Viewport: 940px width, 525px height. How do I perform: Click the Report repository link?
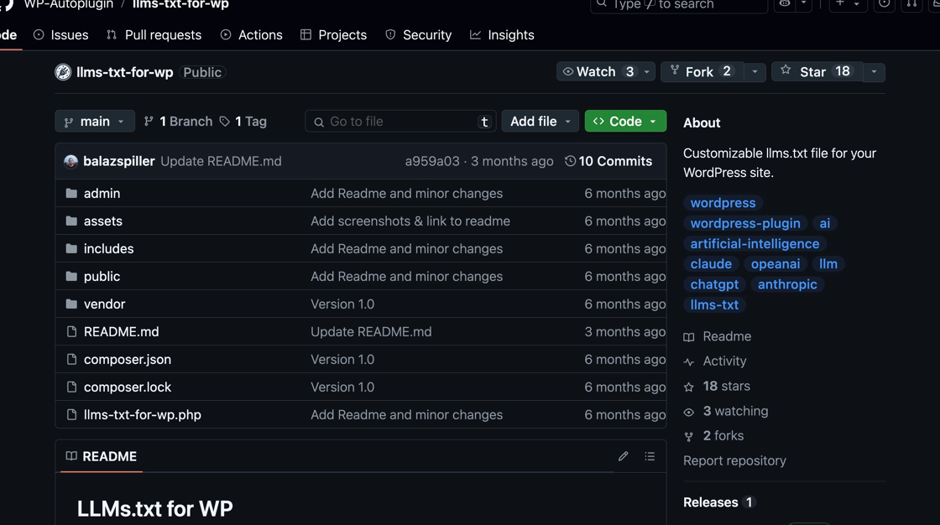coord(735,461)
